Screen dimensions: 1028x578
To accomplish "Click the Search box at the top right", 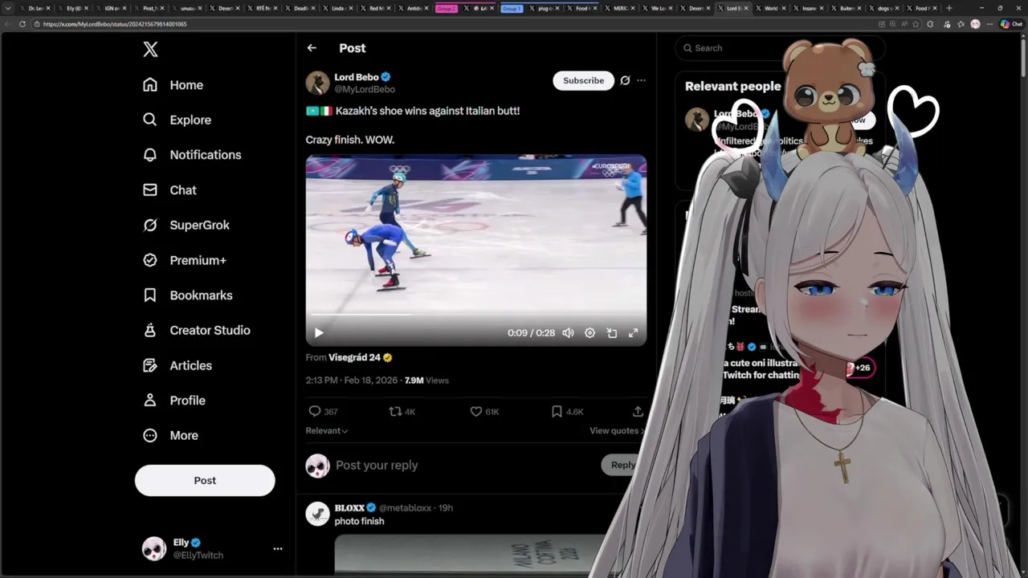I will click(779, 48).
